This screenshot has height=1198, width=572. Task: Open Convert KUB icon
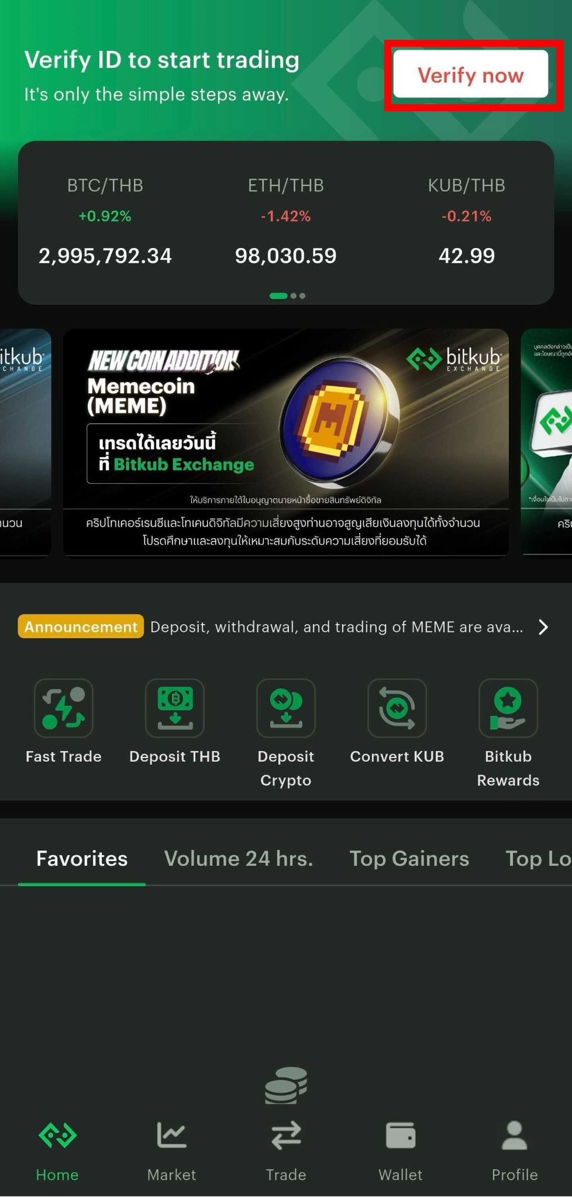[x=397, y=708]
